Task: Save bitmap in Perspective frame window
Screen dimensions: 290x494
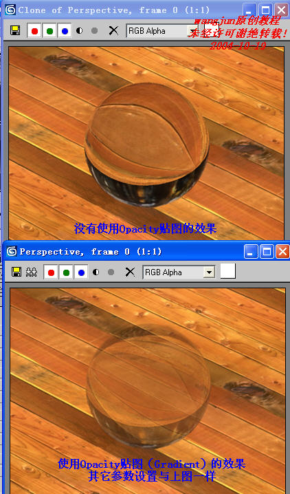Action: click(x=16, y=272)
